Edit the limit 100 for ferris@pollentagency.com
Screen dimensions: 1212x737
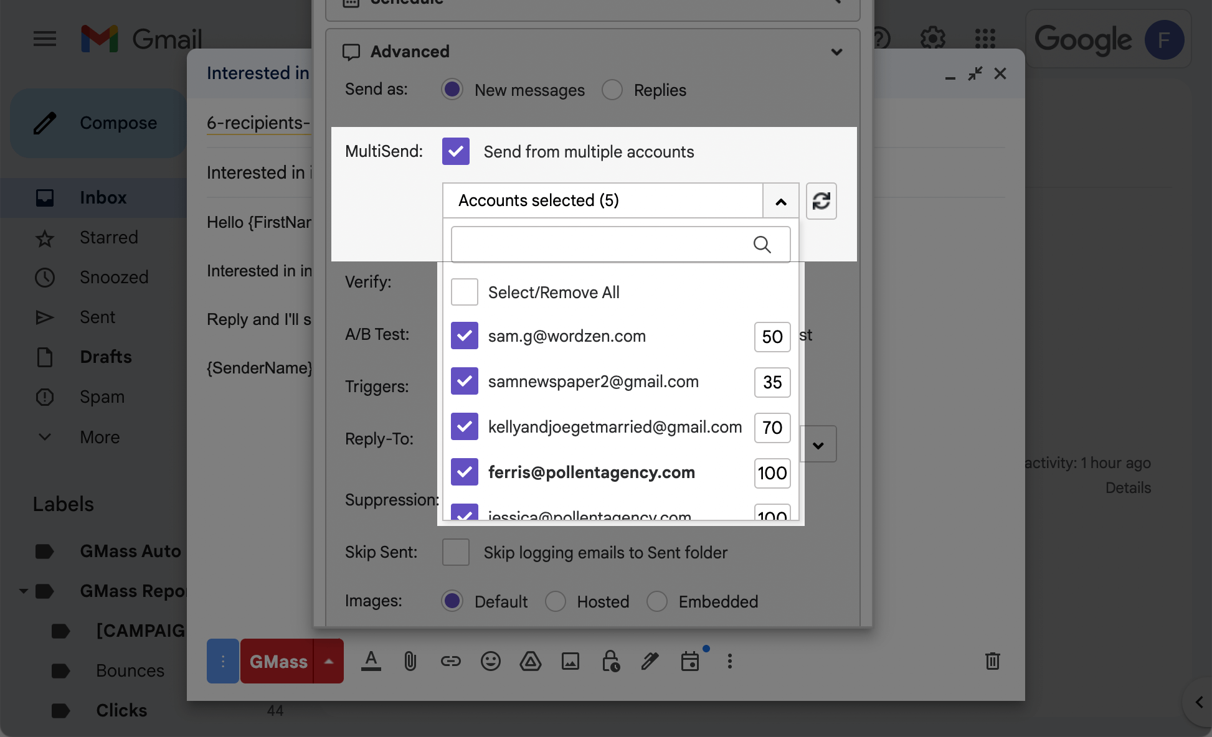coord(772,473)
